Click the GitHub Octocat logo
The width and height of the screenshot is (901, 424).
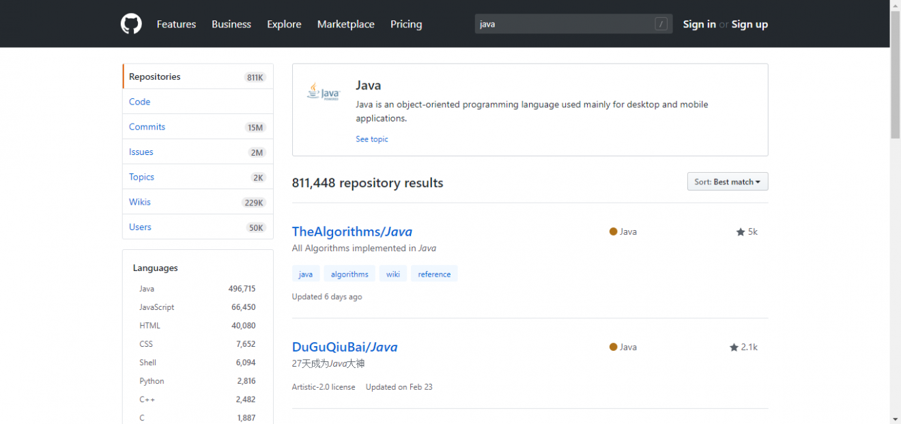pyautogui.click(x=131, y=24)
